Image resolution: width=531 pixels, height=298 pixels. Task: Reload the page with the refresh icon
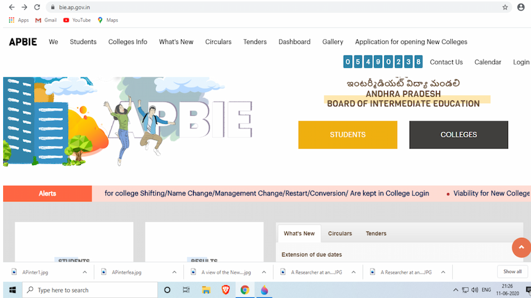(x=37, y=7)
